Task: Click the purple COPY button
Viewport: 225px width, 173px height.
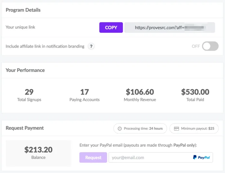Action: (x=111, y=27)
